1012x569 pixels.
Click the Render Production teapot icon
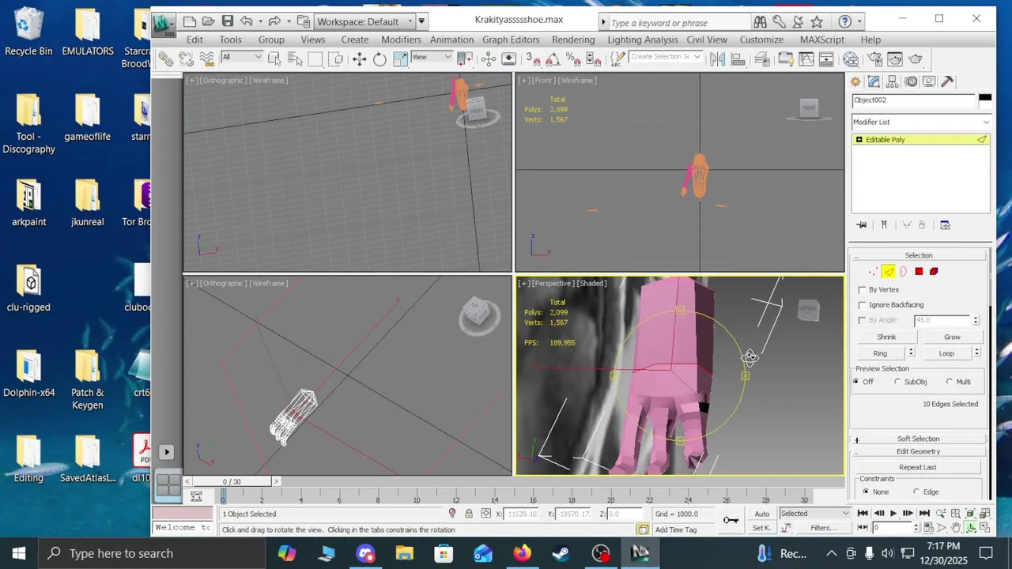(915, 58)
